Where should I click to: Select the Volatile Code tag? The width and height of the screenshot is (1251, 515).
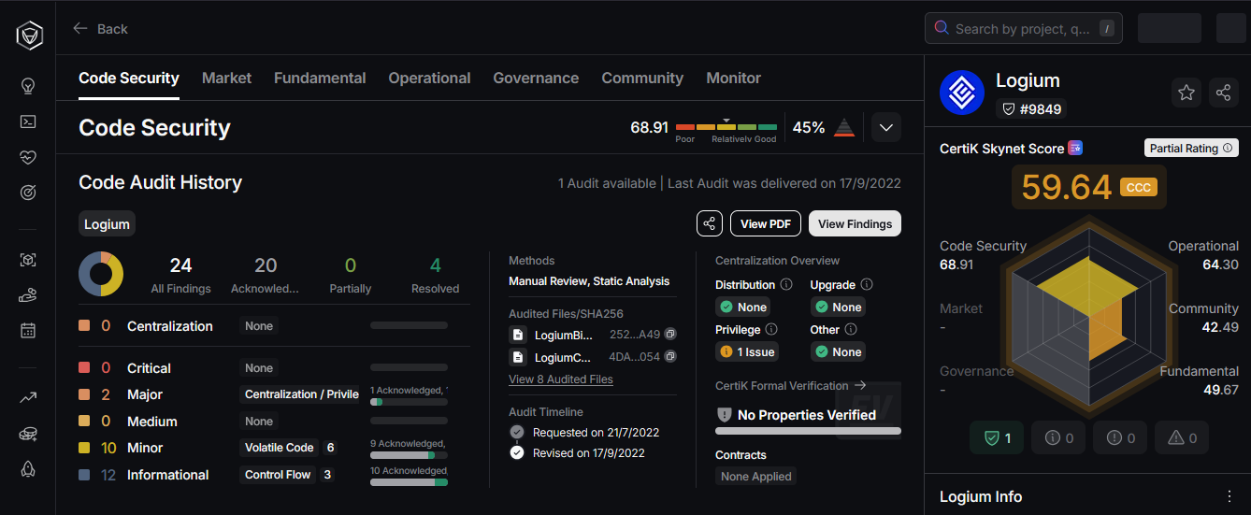[280, 448]
